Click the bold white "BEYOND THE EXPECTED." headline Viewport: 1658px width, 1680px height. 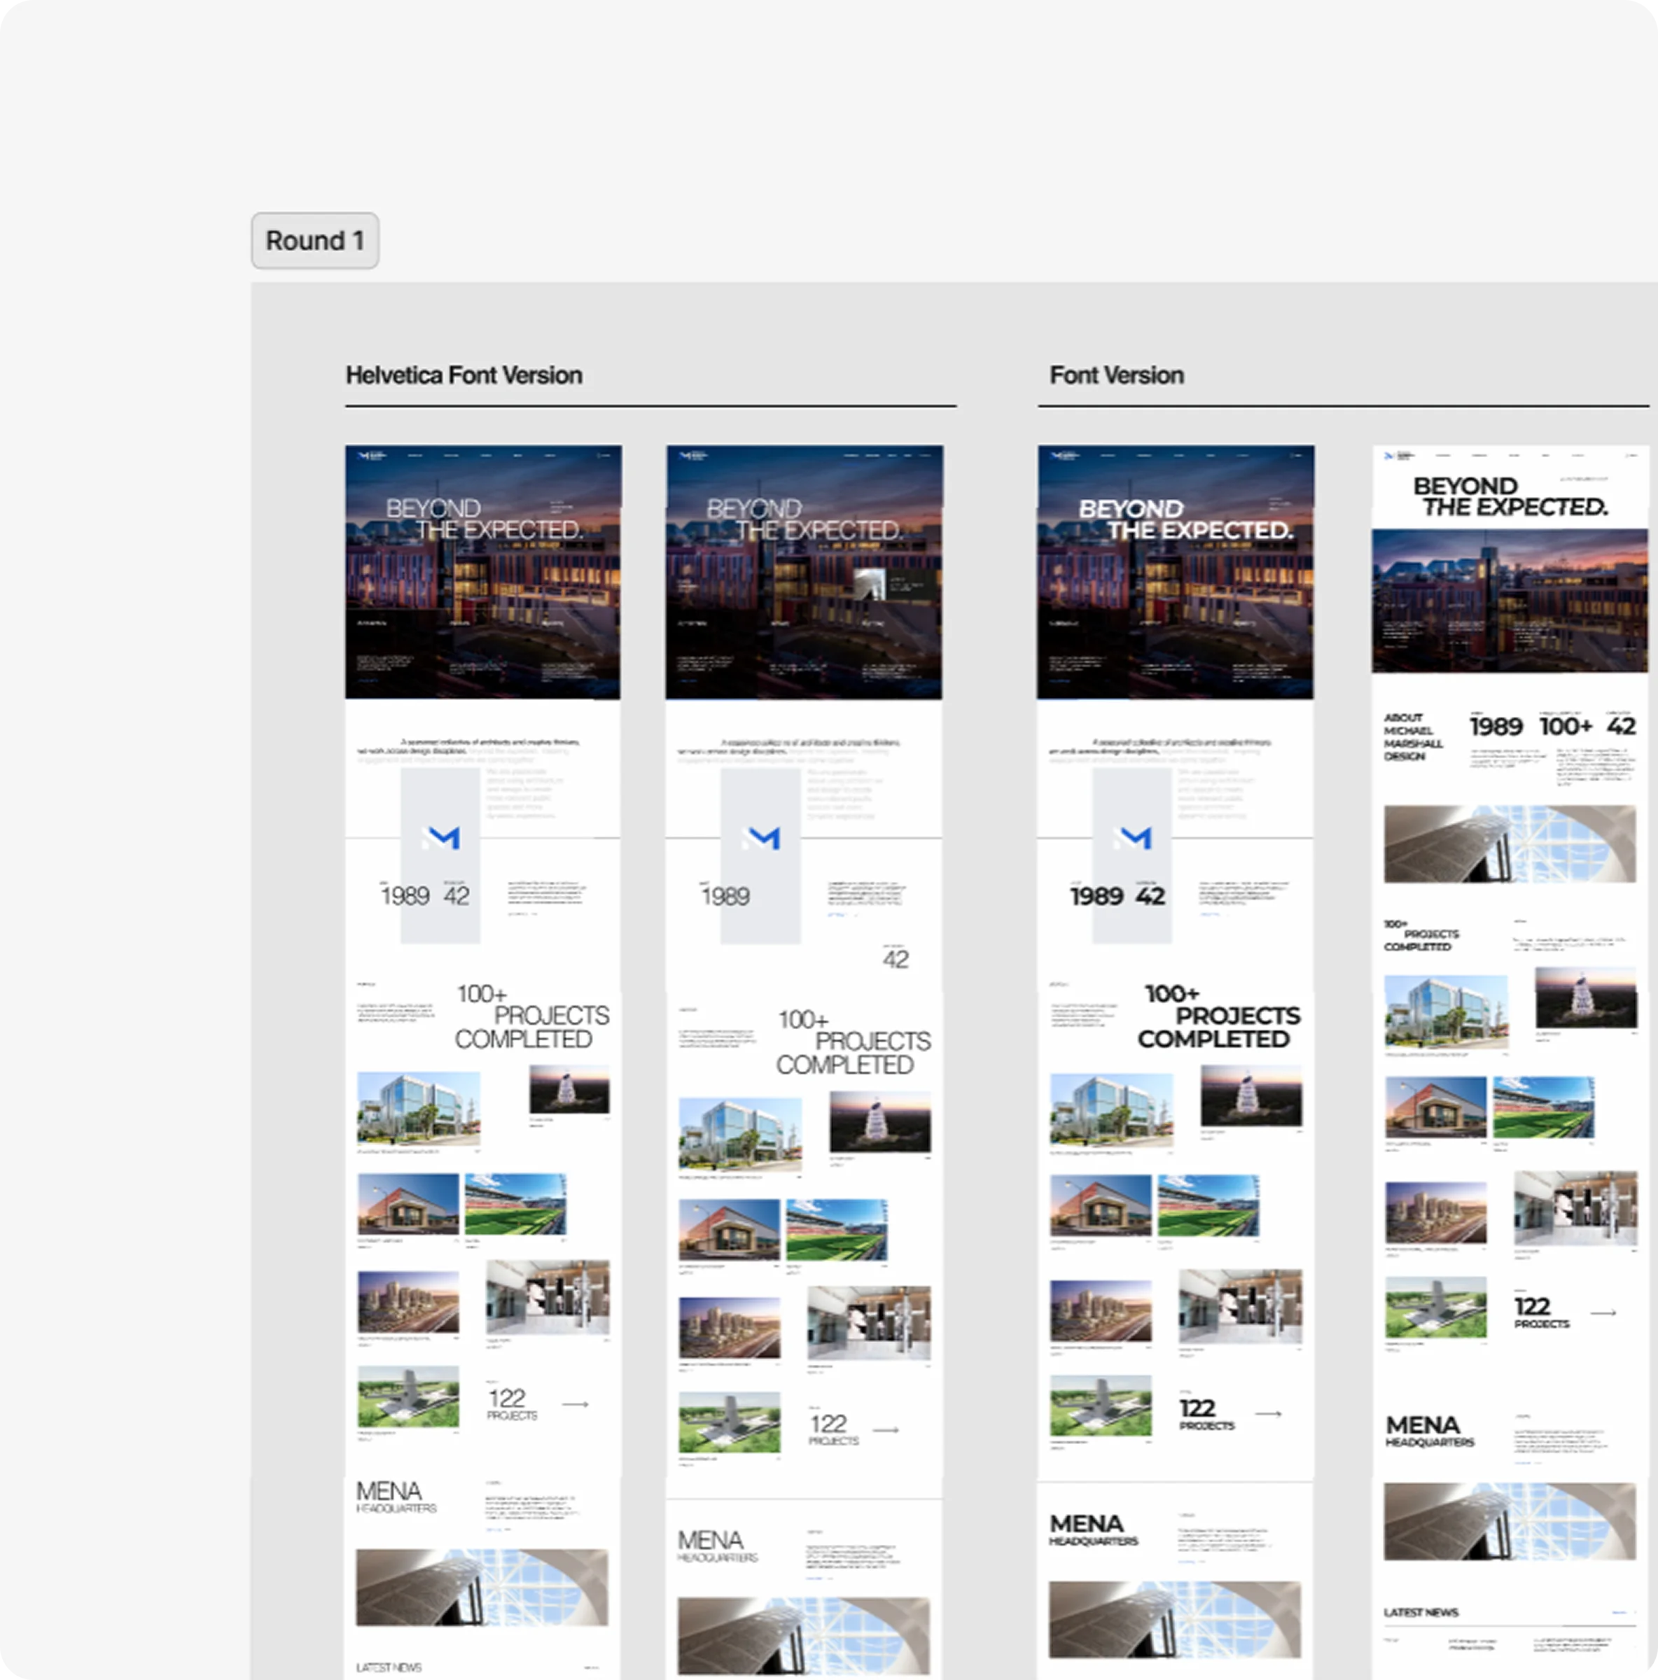(1185, 519)
